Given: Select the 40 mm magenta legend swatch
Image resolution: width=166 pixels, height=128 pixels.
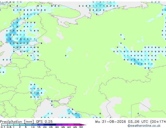Looking at the screenshot, I should 71,125.
